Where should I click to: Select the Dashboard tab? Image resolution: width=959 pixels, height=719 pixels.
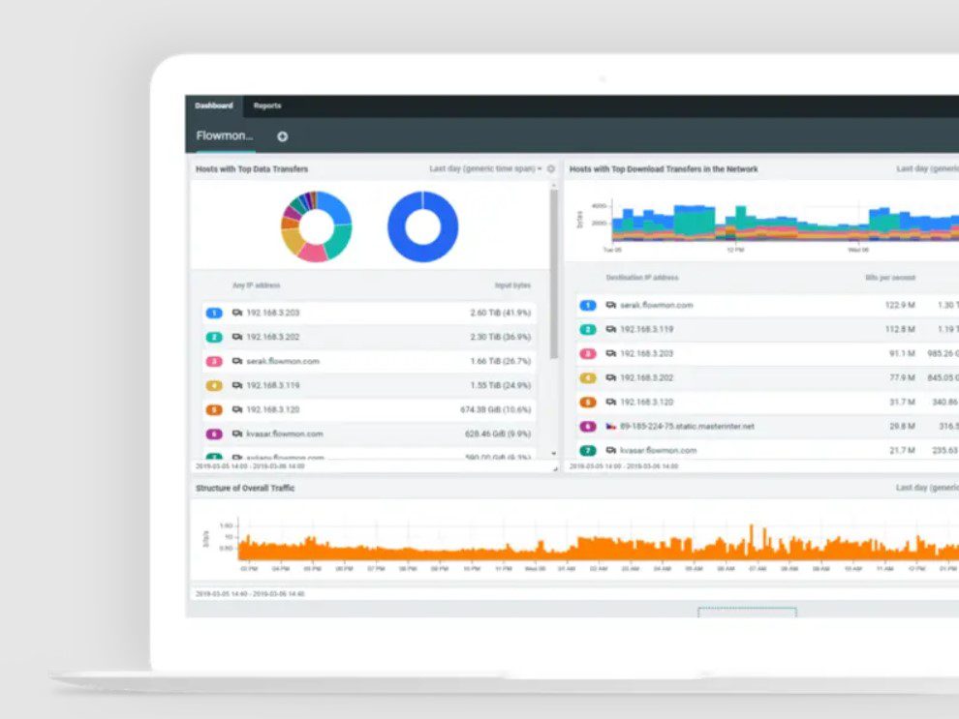pyautogui.click(x=214, y=105)
